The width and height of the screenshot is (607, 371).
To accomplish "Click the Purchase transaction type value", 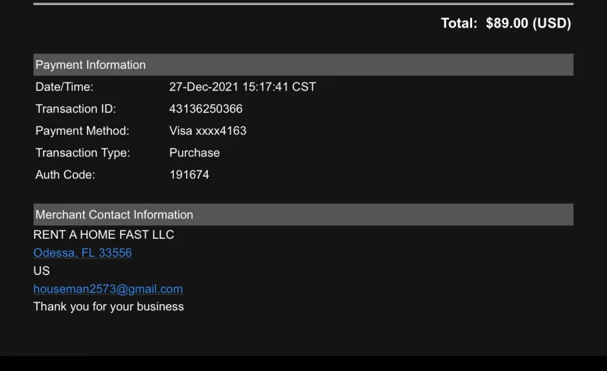I will tap(194, 152).
